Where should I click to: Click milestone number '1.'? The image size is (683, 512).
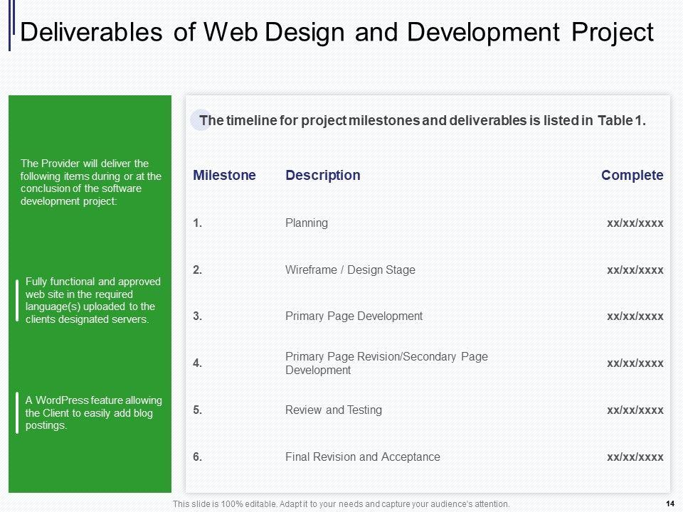(197, 223)
